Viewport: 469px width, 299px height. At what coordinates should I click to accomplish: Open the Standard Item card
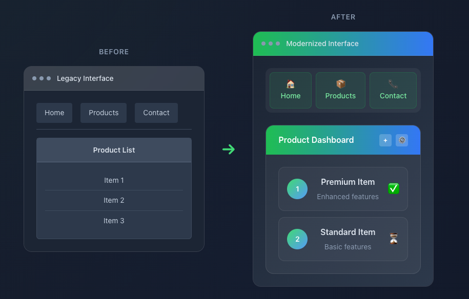point(342,239)
